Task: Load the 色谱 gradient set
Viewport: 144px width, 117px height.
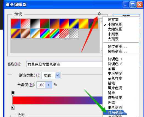Action: [111, 103]
